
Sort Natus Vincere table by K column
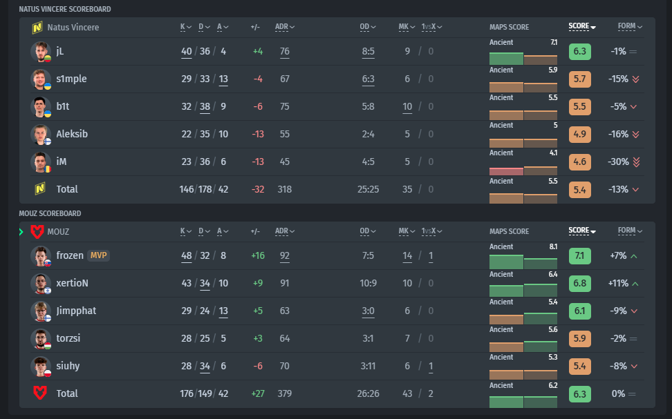click(185, 27)
